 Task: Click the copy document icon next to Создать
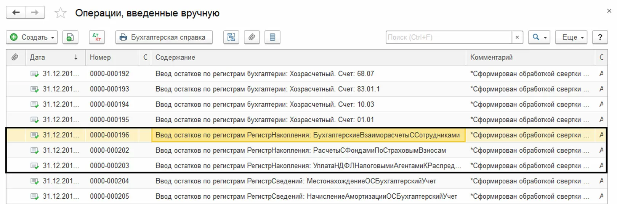point(70,37)
